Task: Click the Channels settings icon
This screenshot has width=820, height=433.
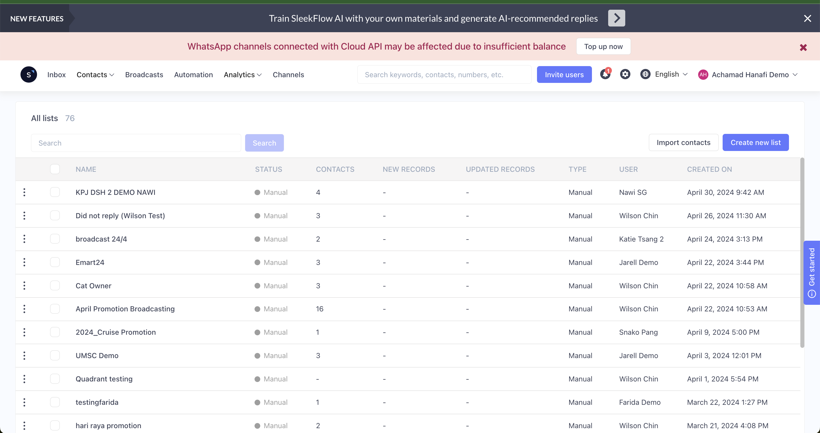Action: [x=625, y=75]
